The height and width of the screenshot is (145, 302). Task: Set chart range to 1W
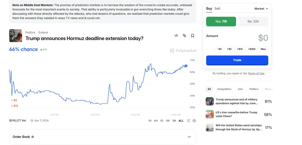pos(168,121)
